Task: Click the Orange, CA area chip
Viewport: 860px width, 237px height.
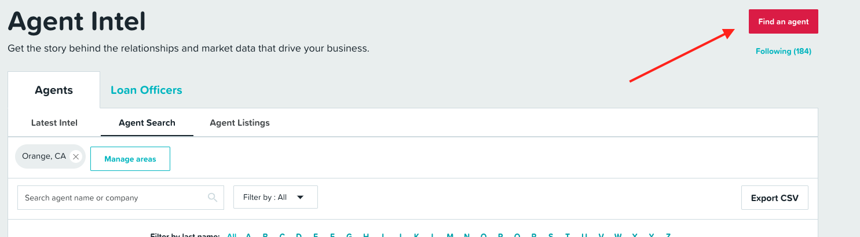Action: point(44,156)
